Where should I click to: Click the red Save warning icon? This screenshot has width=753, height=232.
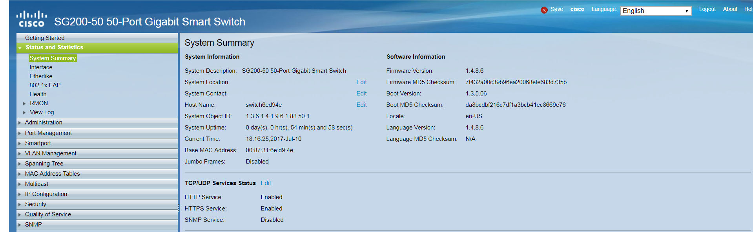544,10
